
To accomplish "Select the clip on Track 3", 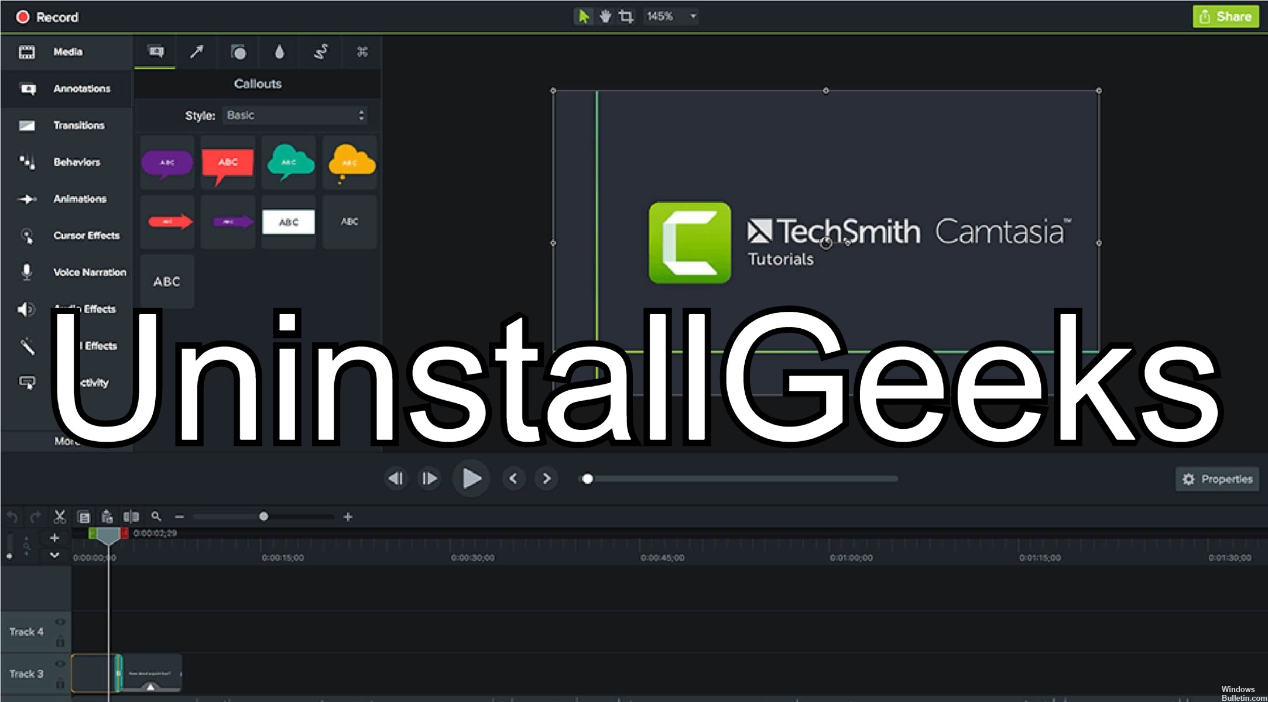I will coord(150,673).
